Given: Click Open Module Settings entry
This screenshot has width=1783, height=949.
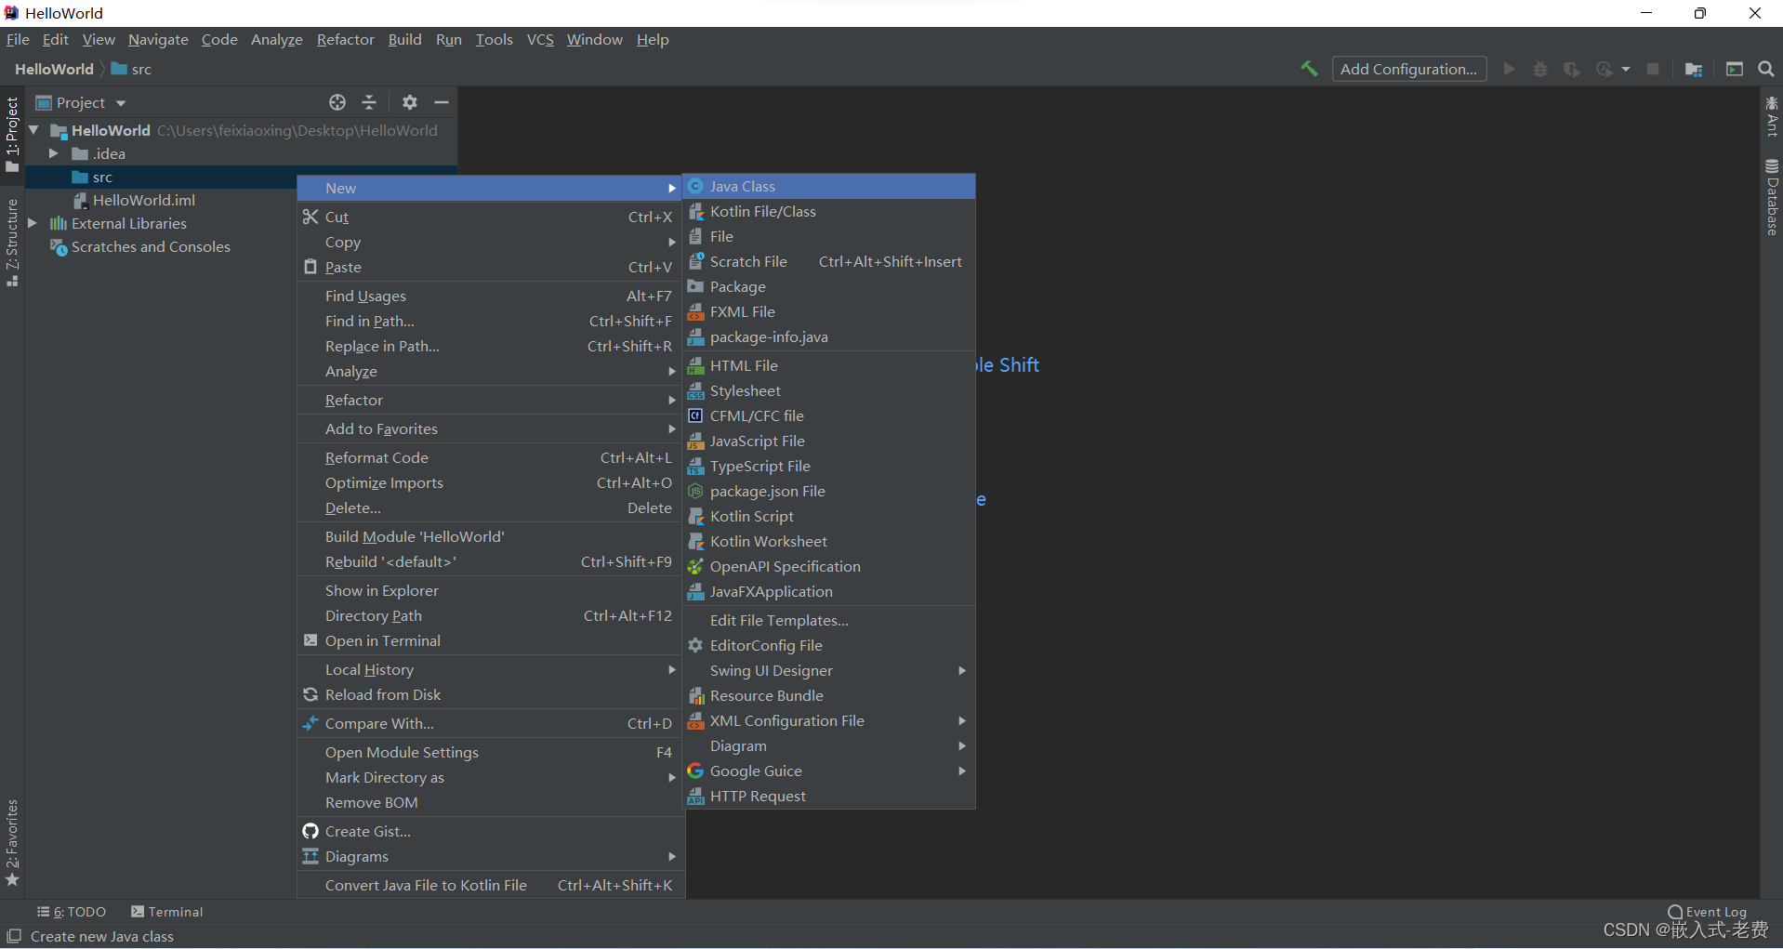Looking at the screenshot, I should point(491,752).
